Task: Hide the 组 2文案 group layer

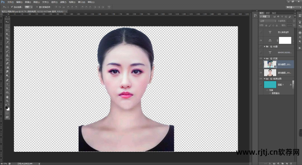Action: [261, 59]
